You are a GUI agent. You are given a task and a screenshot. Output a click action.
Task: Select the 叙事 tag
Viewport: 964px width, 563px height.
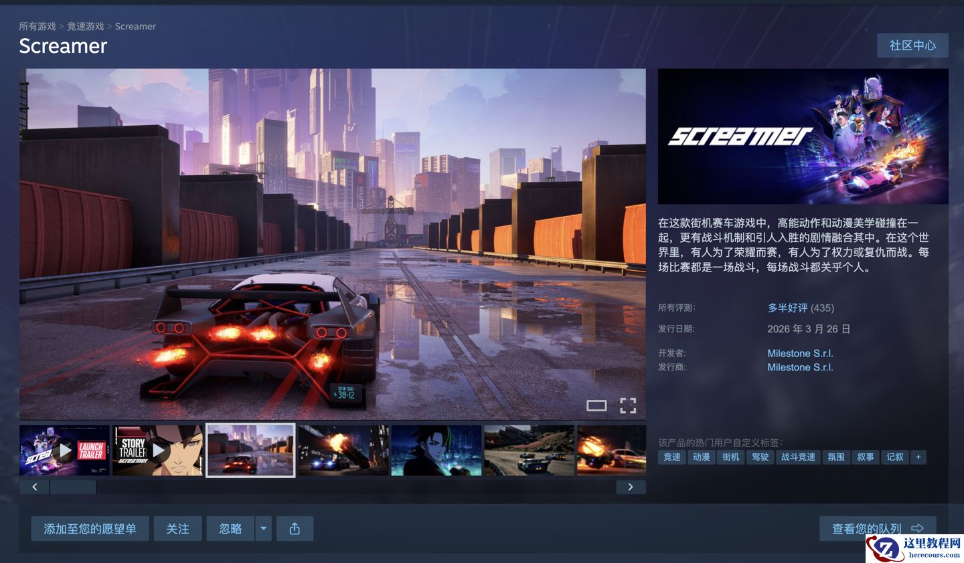click(866, 457)
